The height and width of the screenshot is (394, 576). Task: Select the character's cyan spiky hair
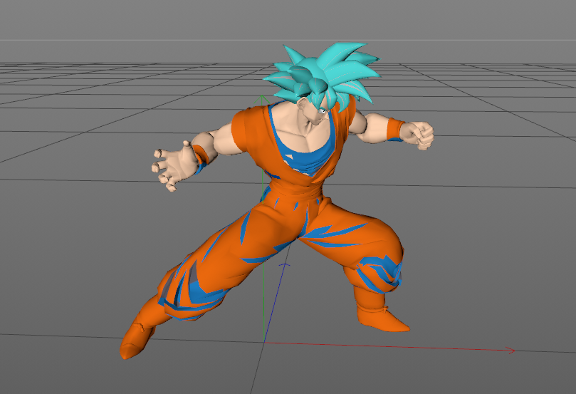click(323, 76)
